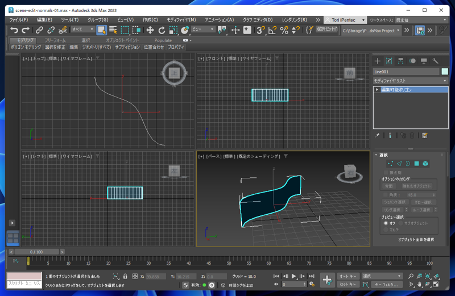The width and height of the screenshot is (455, 296).
Task: Click the キー フィルタ button
Action: pos(387,285)
